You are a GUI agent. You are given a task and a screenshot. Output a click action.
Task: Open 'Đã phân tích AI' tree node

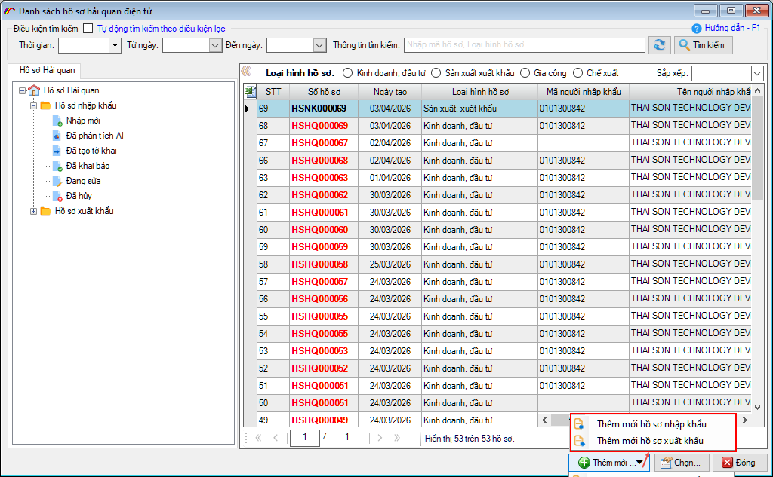[x=94, y=136]
